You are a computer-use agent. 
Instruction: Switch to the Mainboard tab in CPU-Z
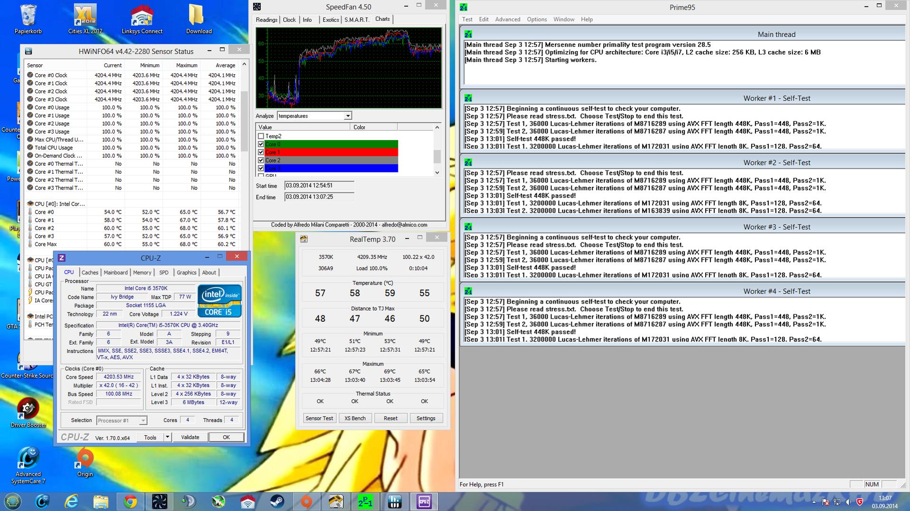point(116,272)
